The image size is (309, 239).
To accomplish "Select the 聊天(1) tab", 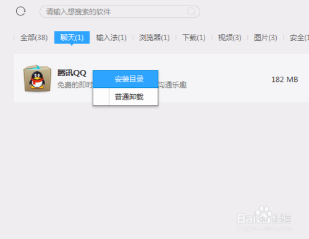I will 72,38.
